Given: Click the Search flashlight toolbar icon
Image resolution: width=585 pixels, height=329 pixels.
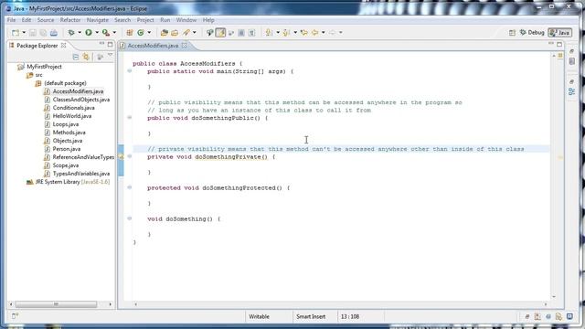Looking at the screenshot, I should [x=186, y=33].
